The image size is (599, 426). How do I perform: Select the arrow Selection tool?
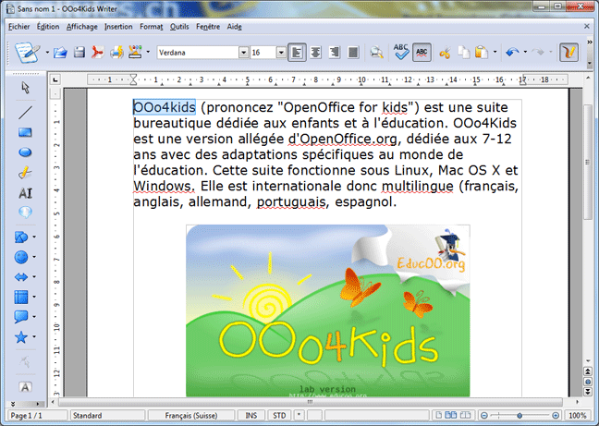tap(25, 88)
